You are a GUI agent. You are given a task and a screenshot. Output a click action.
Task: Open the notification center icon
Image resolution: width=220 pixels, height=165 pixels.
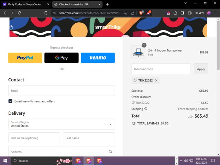click(x=213, y=161)
